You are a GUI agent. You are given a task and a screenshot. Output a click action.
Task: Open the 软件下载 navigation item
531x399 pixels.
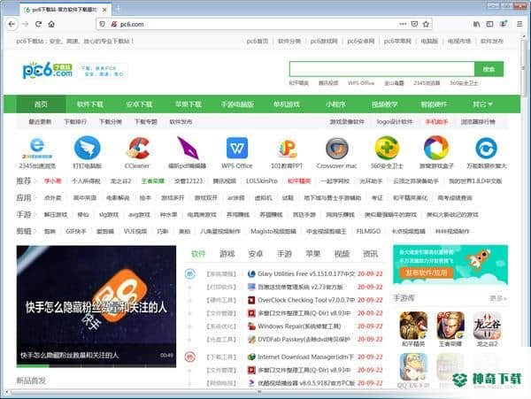[x=90, y=104]
